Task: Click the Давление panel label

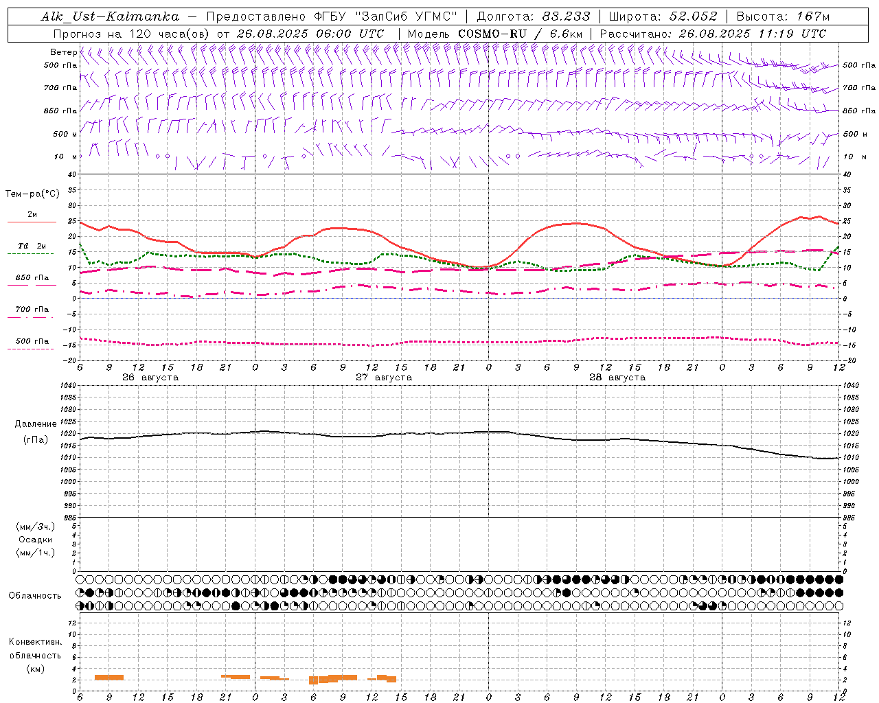Action: click(x=36, y=424)
